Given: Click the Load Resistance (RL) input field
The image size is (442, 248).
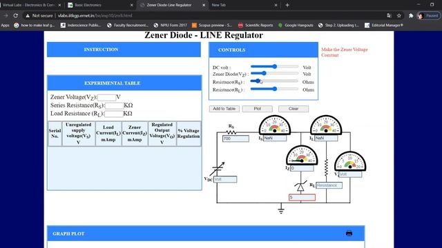Looking at the screenshot, I should pyautogui.click(x=113, y=114).
